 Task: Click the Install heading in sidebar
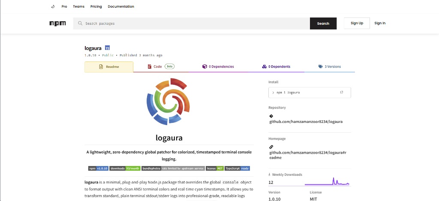[273, 82]
